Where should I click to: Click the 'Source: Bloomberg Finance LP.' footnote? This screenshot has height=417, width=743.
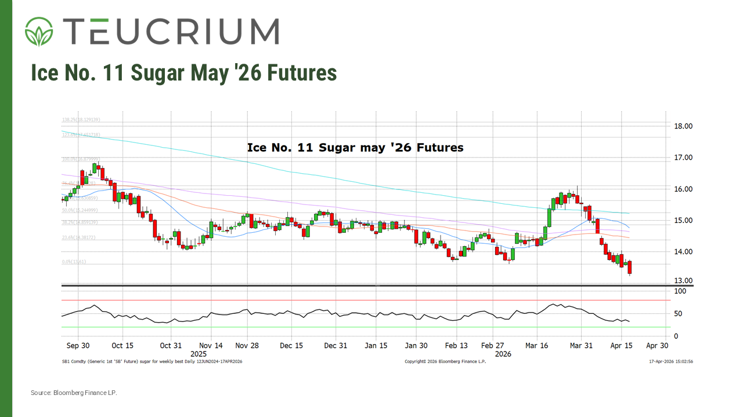pyautogui.click(x=74, y=393)
